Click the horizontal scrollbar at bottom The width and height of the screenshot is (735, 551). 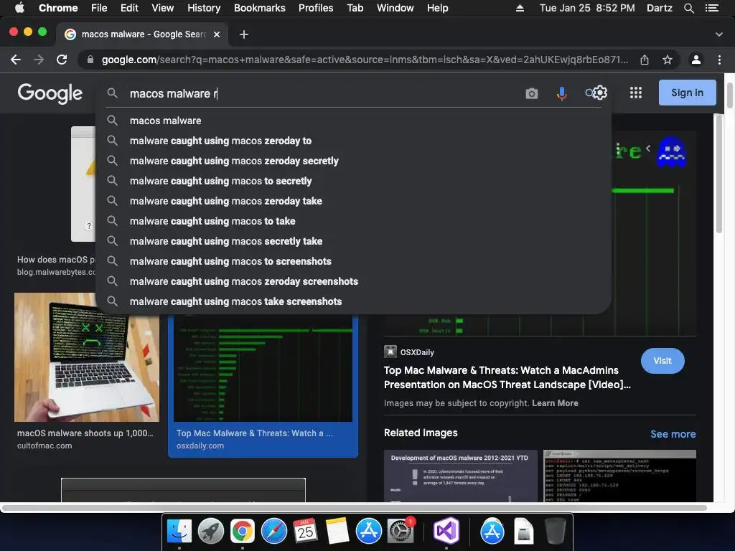pyautogui.click(x=355, y=508)
